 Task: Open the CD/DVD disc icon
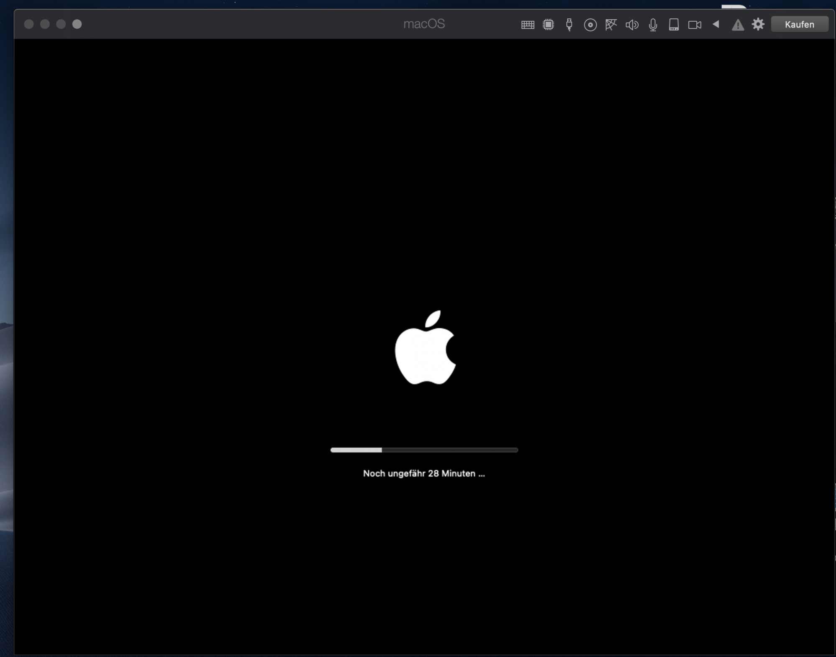590,25
